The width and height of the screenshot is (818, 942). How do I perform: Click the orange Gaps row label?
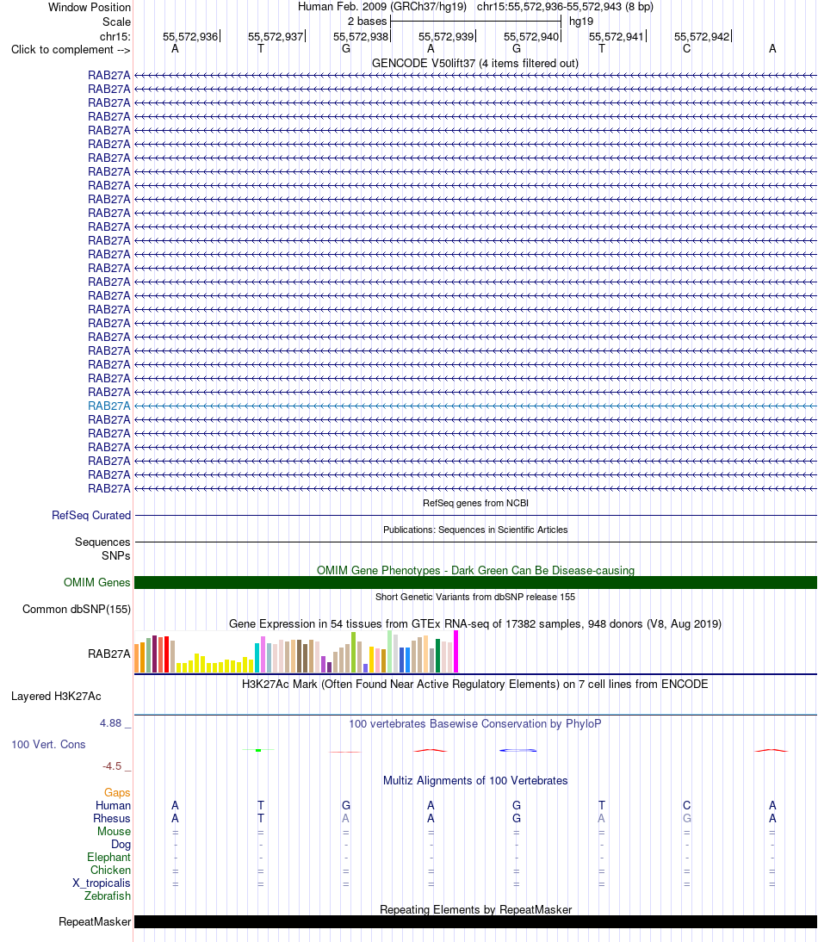click(x=117, y=793)
